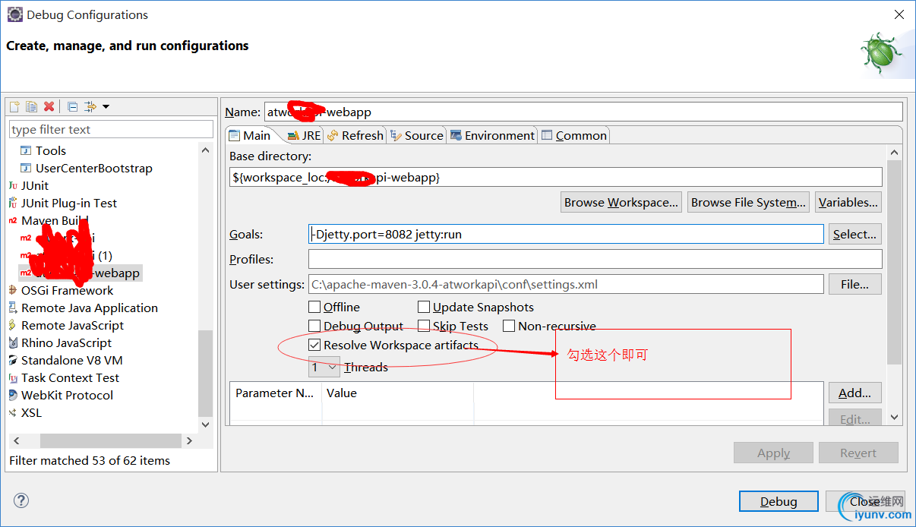Select the Maven Build tree node
The height and width of the screenshot is (527, 916).
pyautogui.click(x=55, y=220)
